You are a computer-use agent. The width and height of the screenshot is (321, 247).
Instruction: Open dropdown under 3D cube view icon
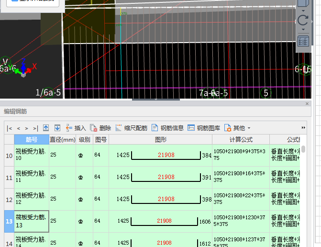[303, 11]
